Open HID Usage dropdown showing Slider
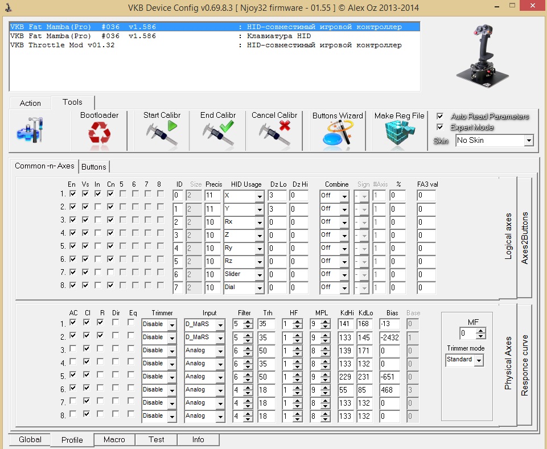 coord(244,274)
